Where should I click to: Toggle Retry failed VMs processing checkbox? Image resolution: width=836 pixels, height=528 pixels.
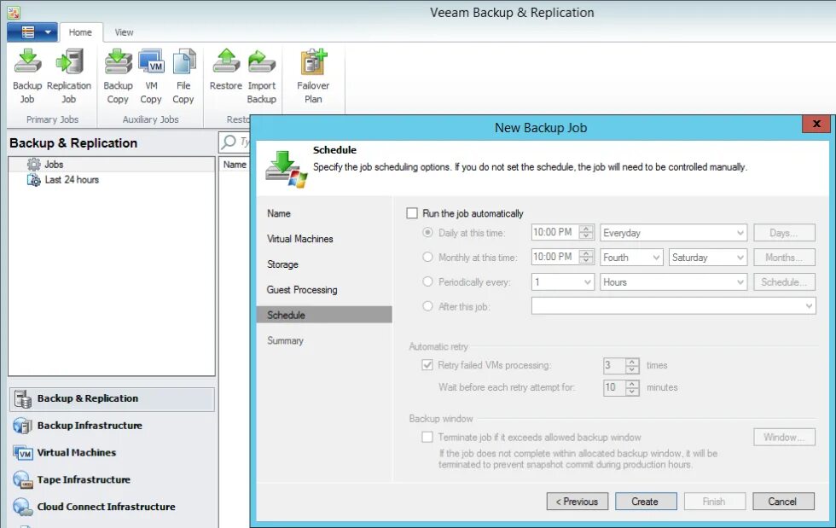(427, 365)
